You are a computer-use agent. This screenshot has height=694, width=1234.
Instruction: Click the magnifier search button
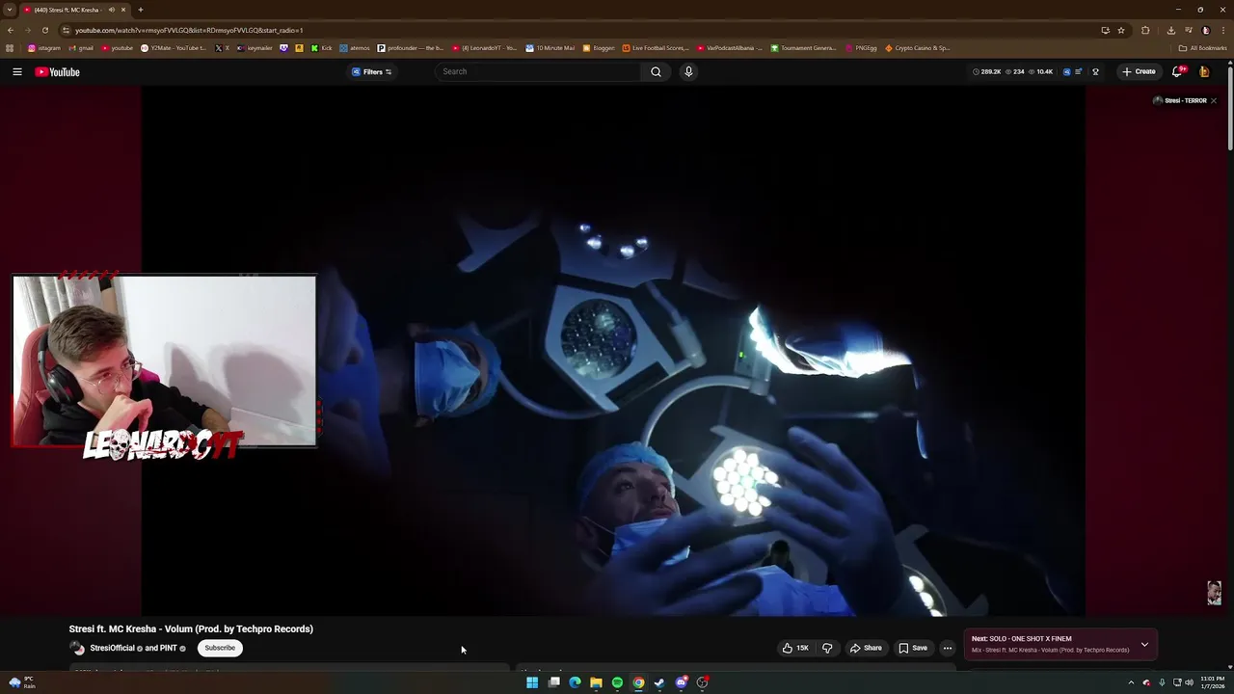656,71
